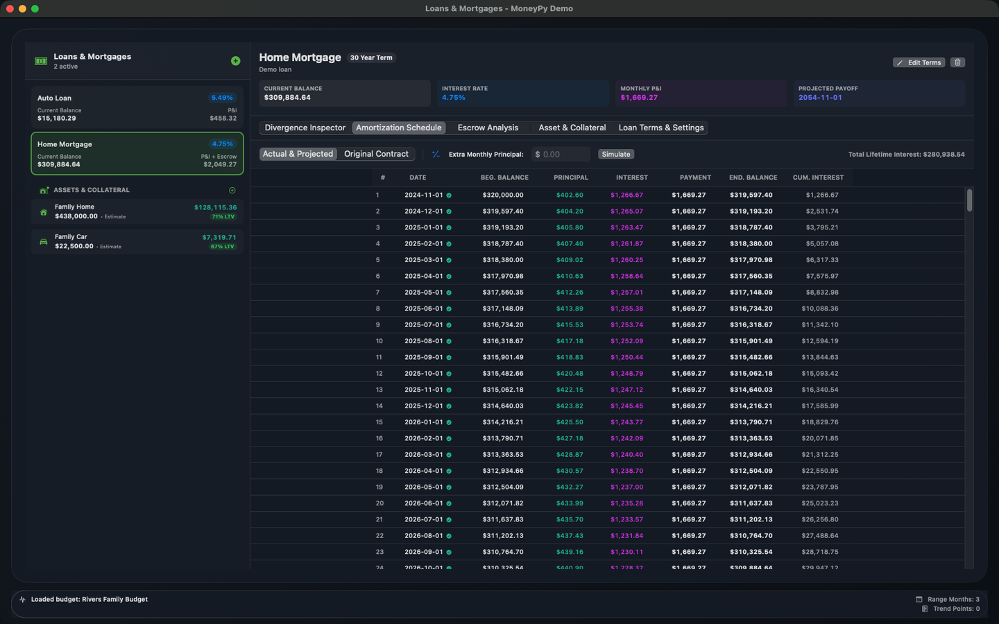
Task: Click the $15,093.42 cumulative interest cell
Action: 820,374
